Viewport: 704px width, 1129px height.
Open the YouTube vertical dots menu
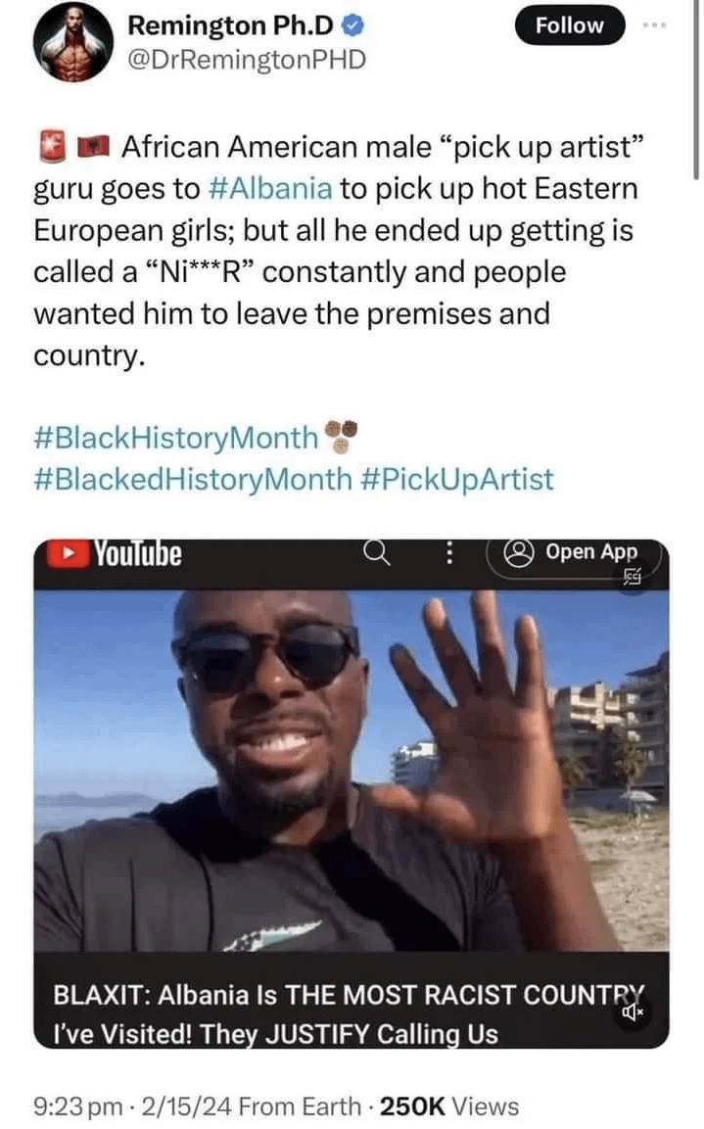(x=449, y=553)
